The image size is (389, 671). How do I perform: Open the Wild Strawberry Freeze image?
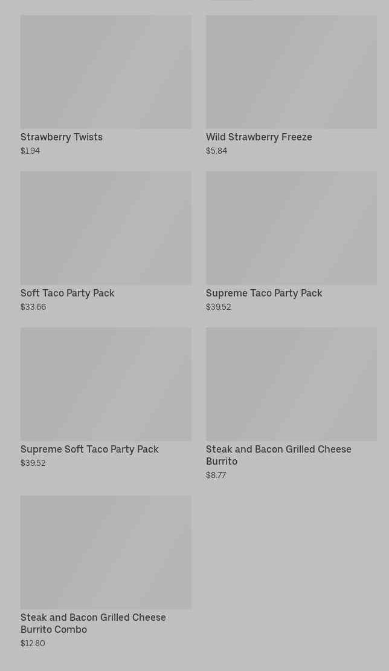[x=291, y=72]
